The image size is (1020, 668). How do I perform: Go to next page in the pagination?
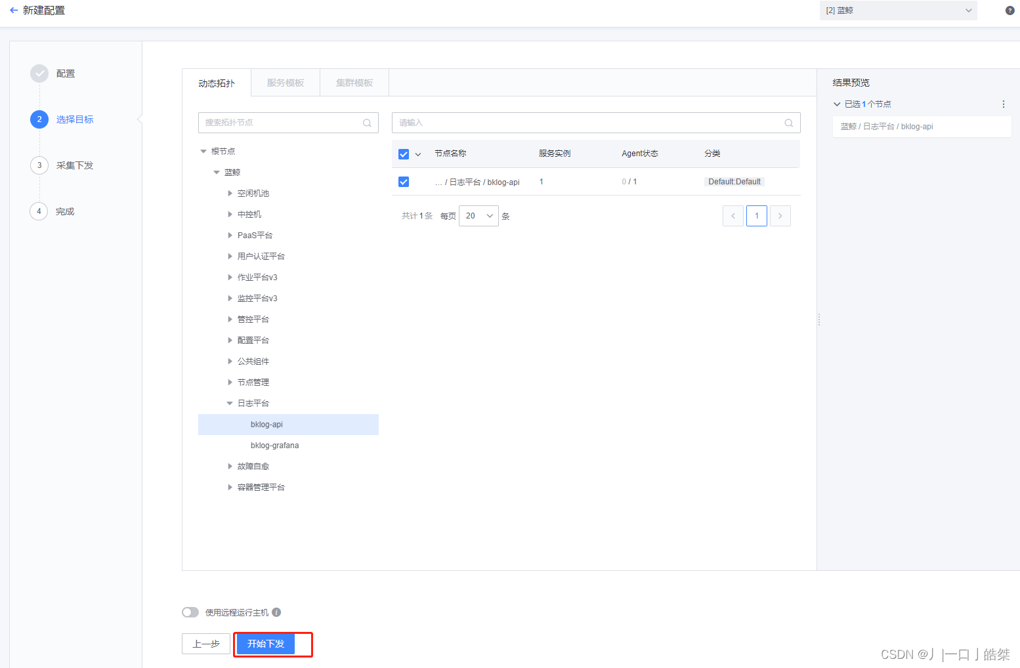(x=780, y=216)
